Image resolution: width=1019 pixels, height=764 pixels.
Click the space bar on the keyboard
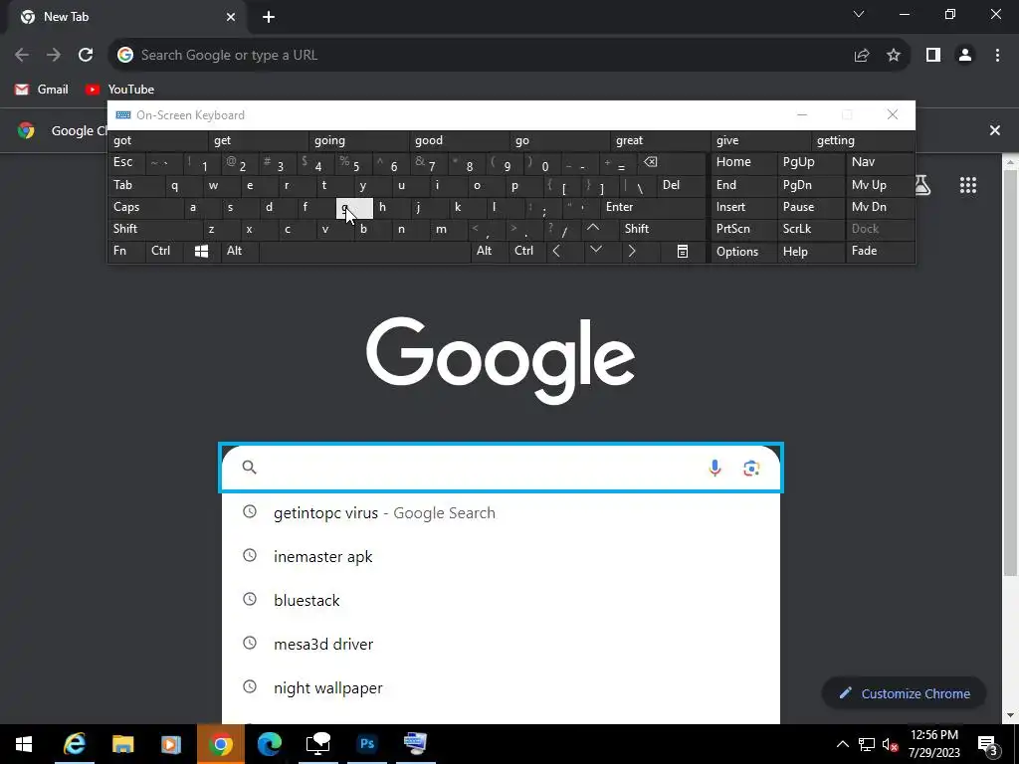[364, 252]
